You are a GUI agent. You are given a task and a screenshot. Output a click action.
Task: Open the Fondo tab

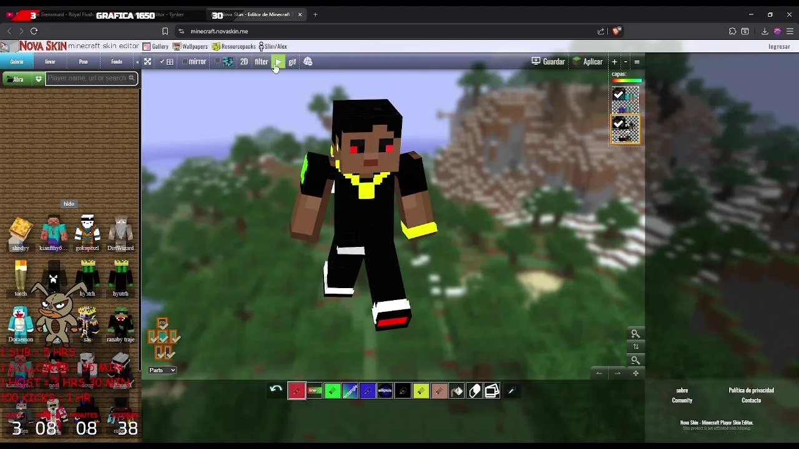[x=117, y=62]
